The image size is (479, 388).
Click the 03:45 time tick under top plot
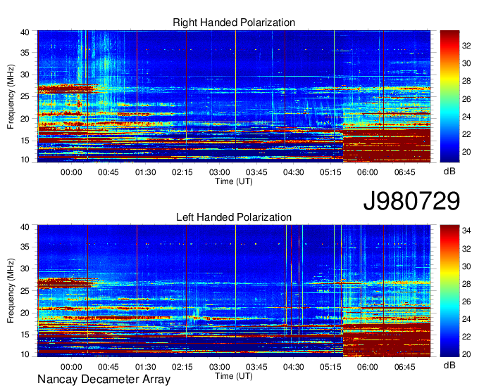point(256,172)
